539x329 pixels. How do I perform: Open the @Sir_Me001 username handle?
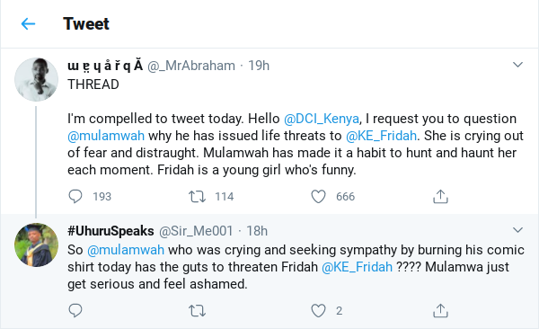[x=196, y=231]
